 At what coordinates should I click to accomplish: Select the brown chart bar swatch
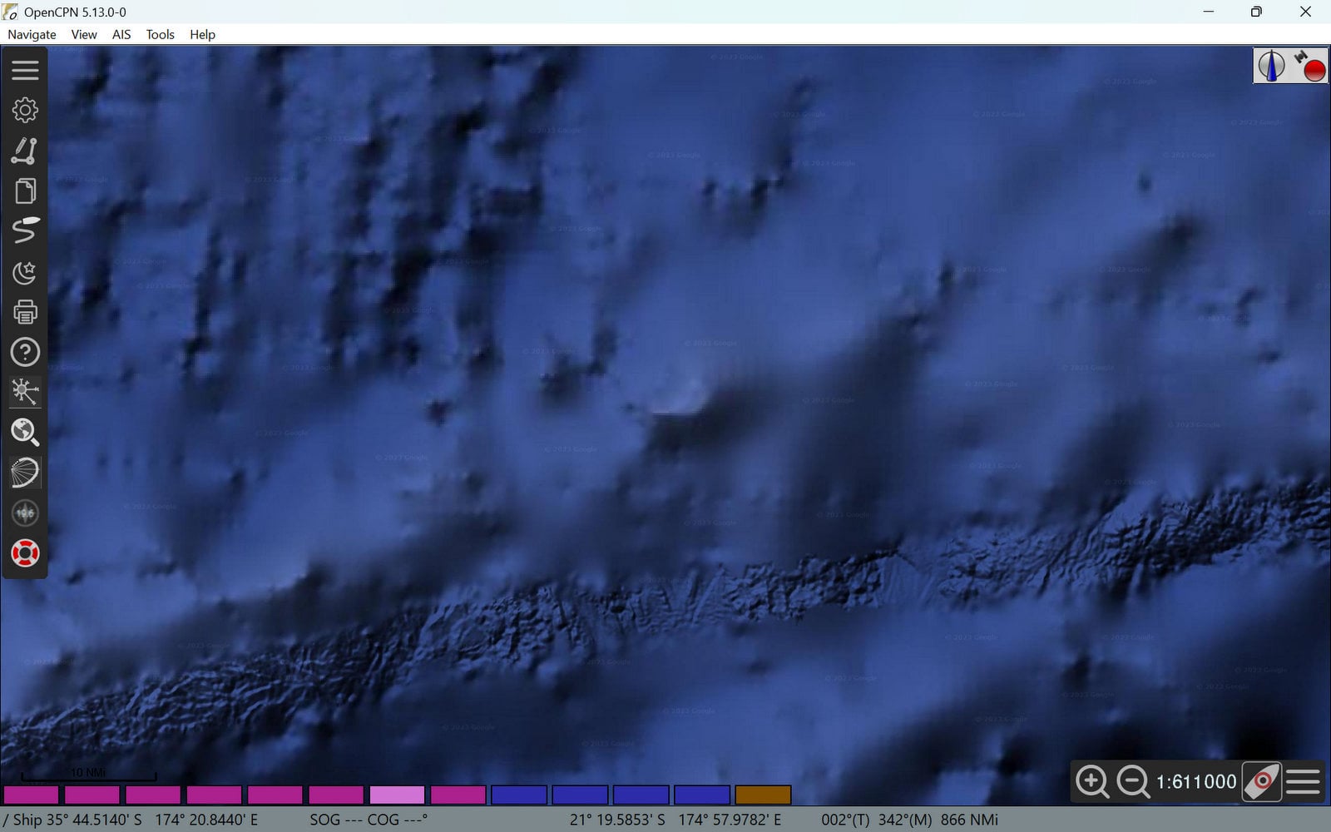tap(763, 795)
